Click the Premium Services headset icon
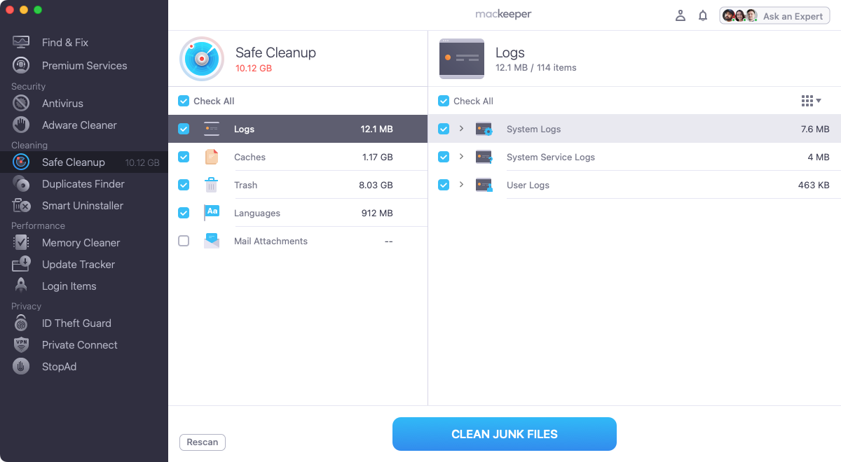This screenshot has height=462, width=841. coord(21,65)
